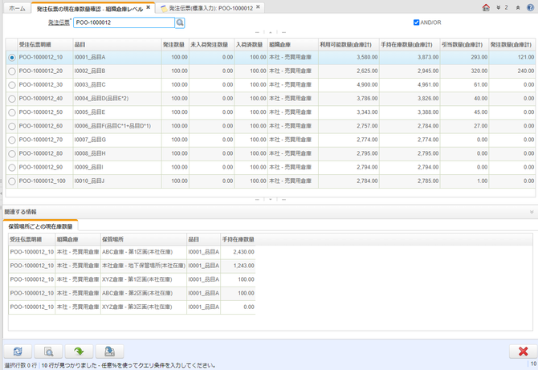Image resolution: width=538 pixels, height=370 pixels.
Task: Switch to 発注伝票(標準入力): POO-1000012 tab
Action: coord(211,8)
